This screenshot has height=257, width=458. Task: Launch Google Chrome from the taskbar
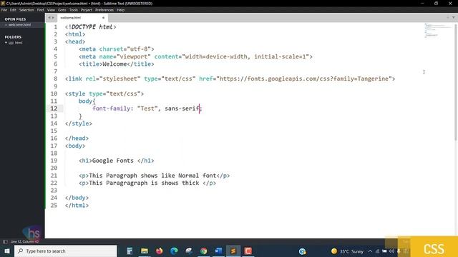point(203,251)
